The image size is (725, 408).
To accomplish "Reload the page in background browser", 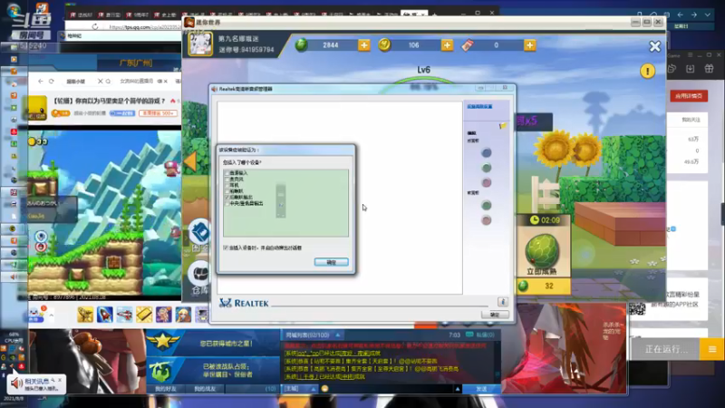I will coord(95,27).
